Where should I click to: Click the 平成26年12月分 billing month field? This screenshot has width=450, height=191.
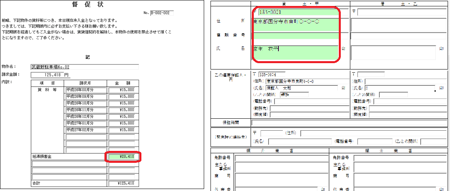coord(85,116)
